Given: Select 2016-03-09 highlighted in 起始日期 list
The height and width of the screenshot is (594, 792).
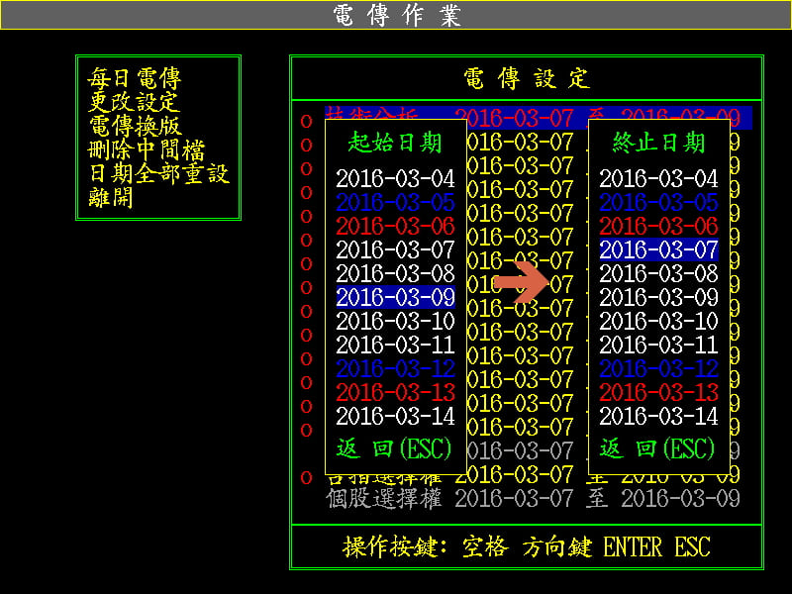Looking at the screenshot, I should pos(395,297).
